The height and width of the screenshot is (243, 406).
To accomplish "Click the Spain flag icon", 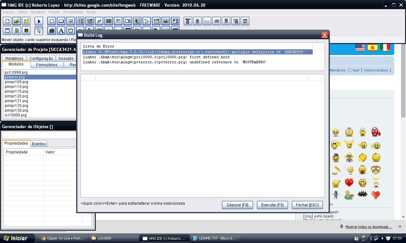I will pos(373,47).
